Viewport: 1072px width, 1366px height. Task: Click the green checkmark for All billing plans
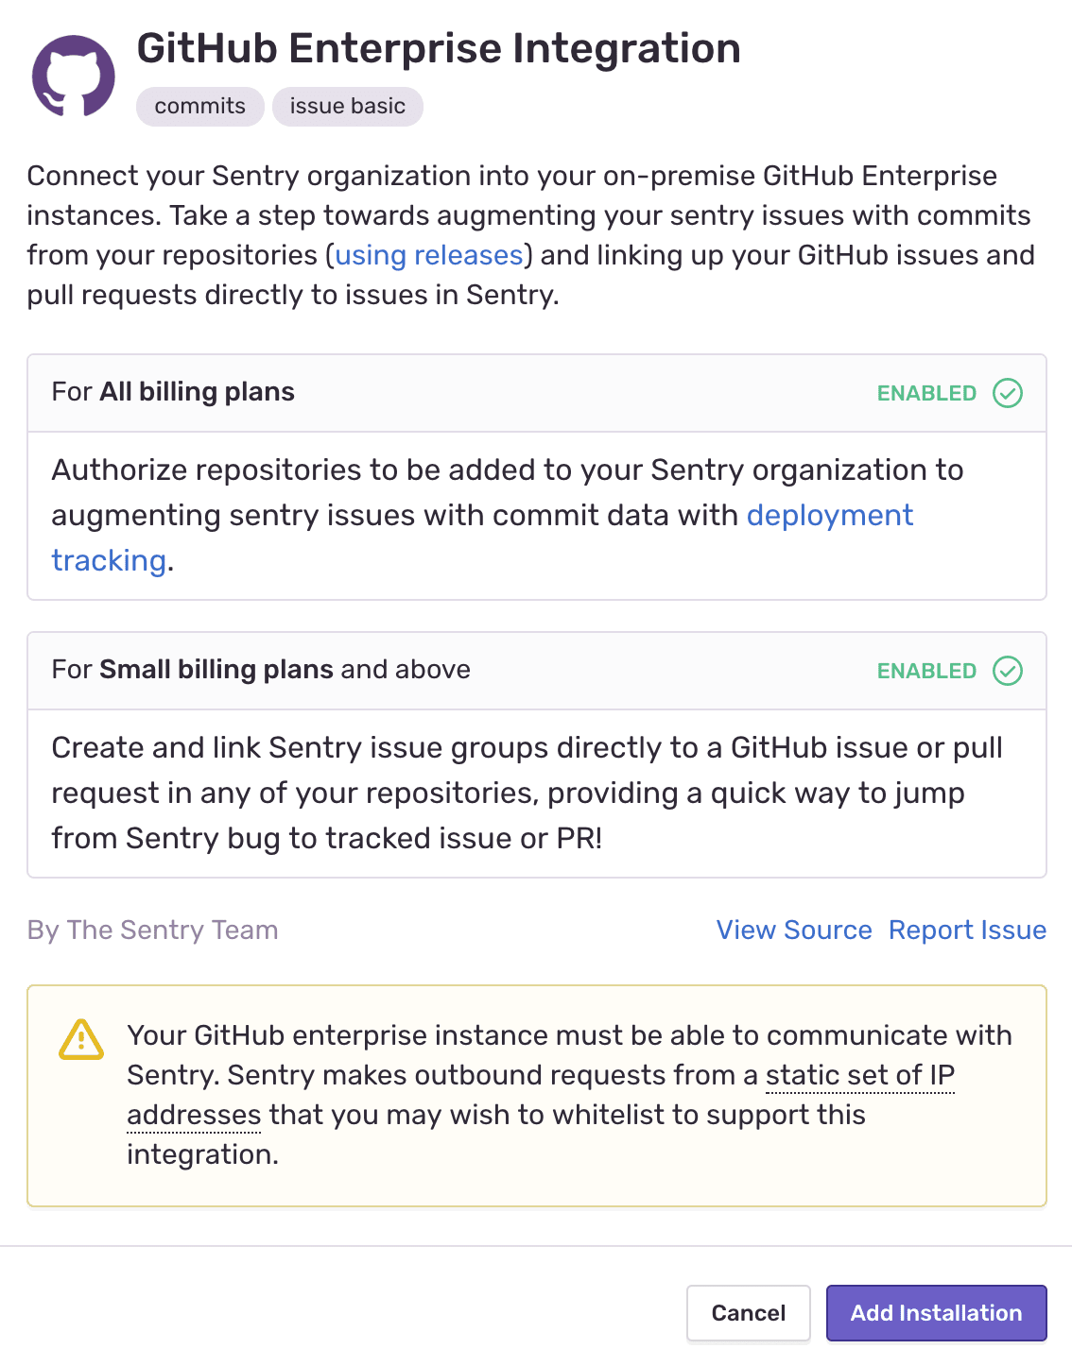(1008, 393)
